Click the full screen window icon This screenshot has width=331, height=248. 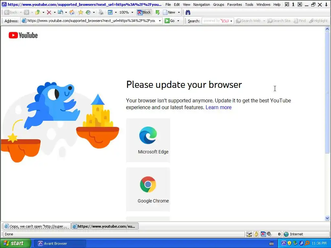110,13
